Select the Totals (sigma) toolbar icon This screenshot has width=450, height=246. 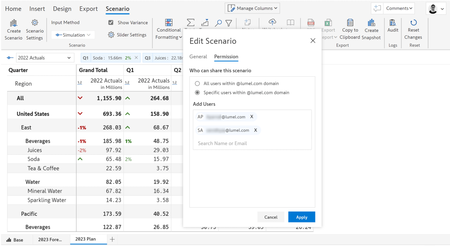point(190,23)
